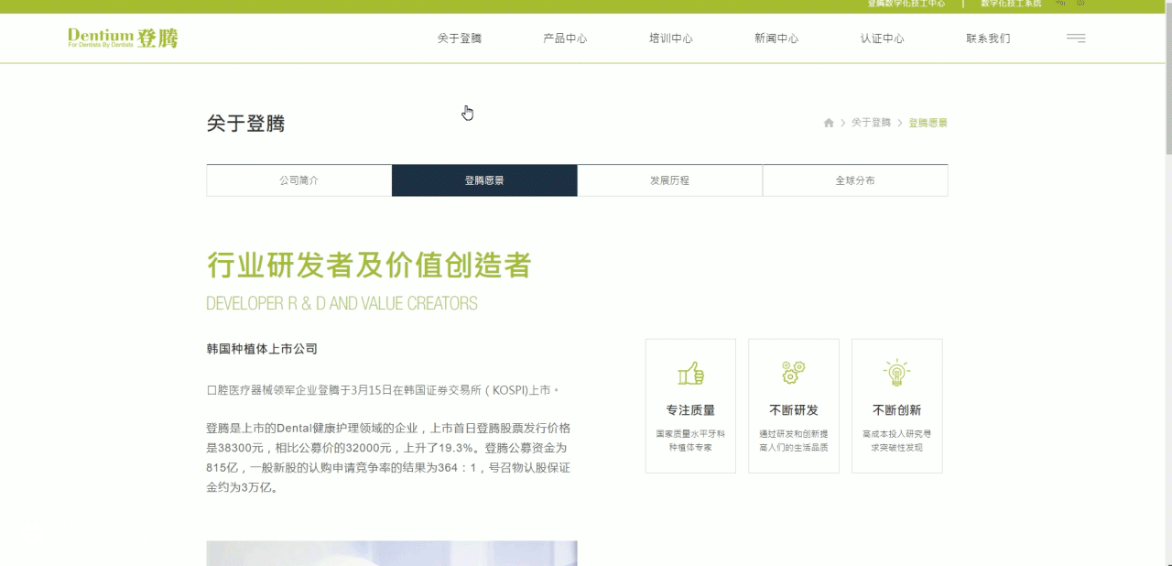Open the 产品中心 navigation menu
This screenshot has height=566, width=1172.
click(x=565, y=38)
